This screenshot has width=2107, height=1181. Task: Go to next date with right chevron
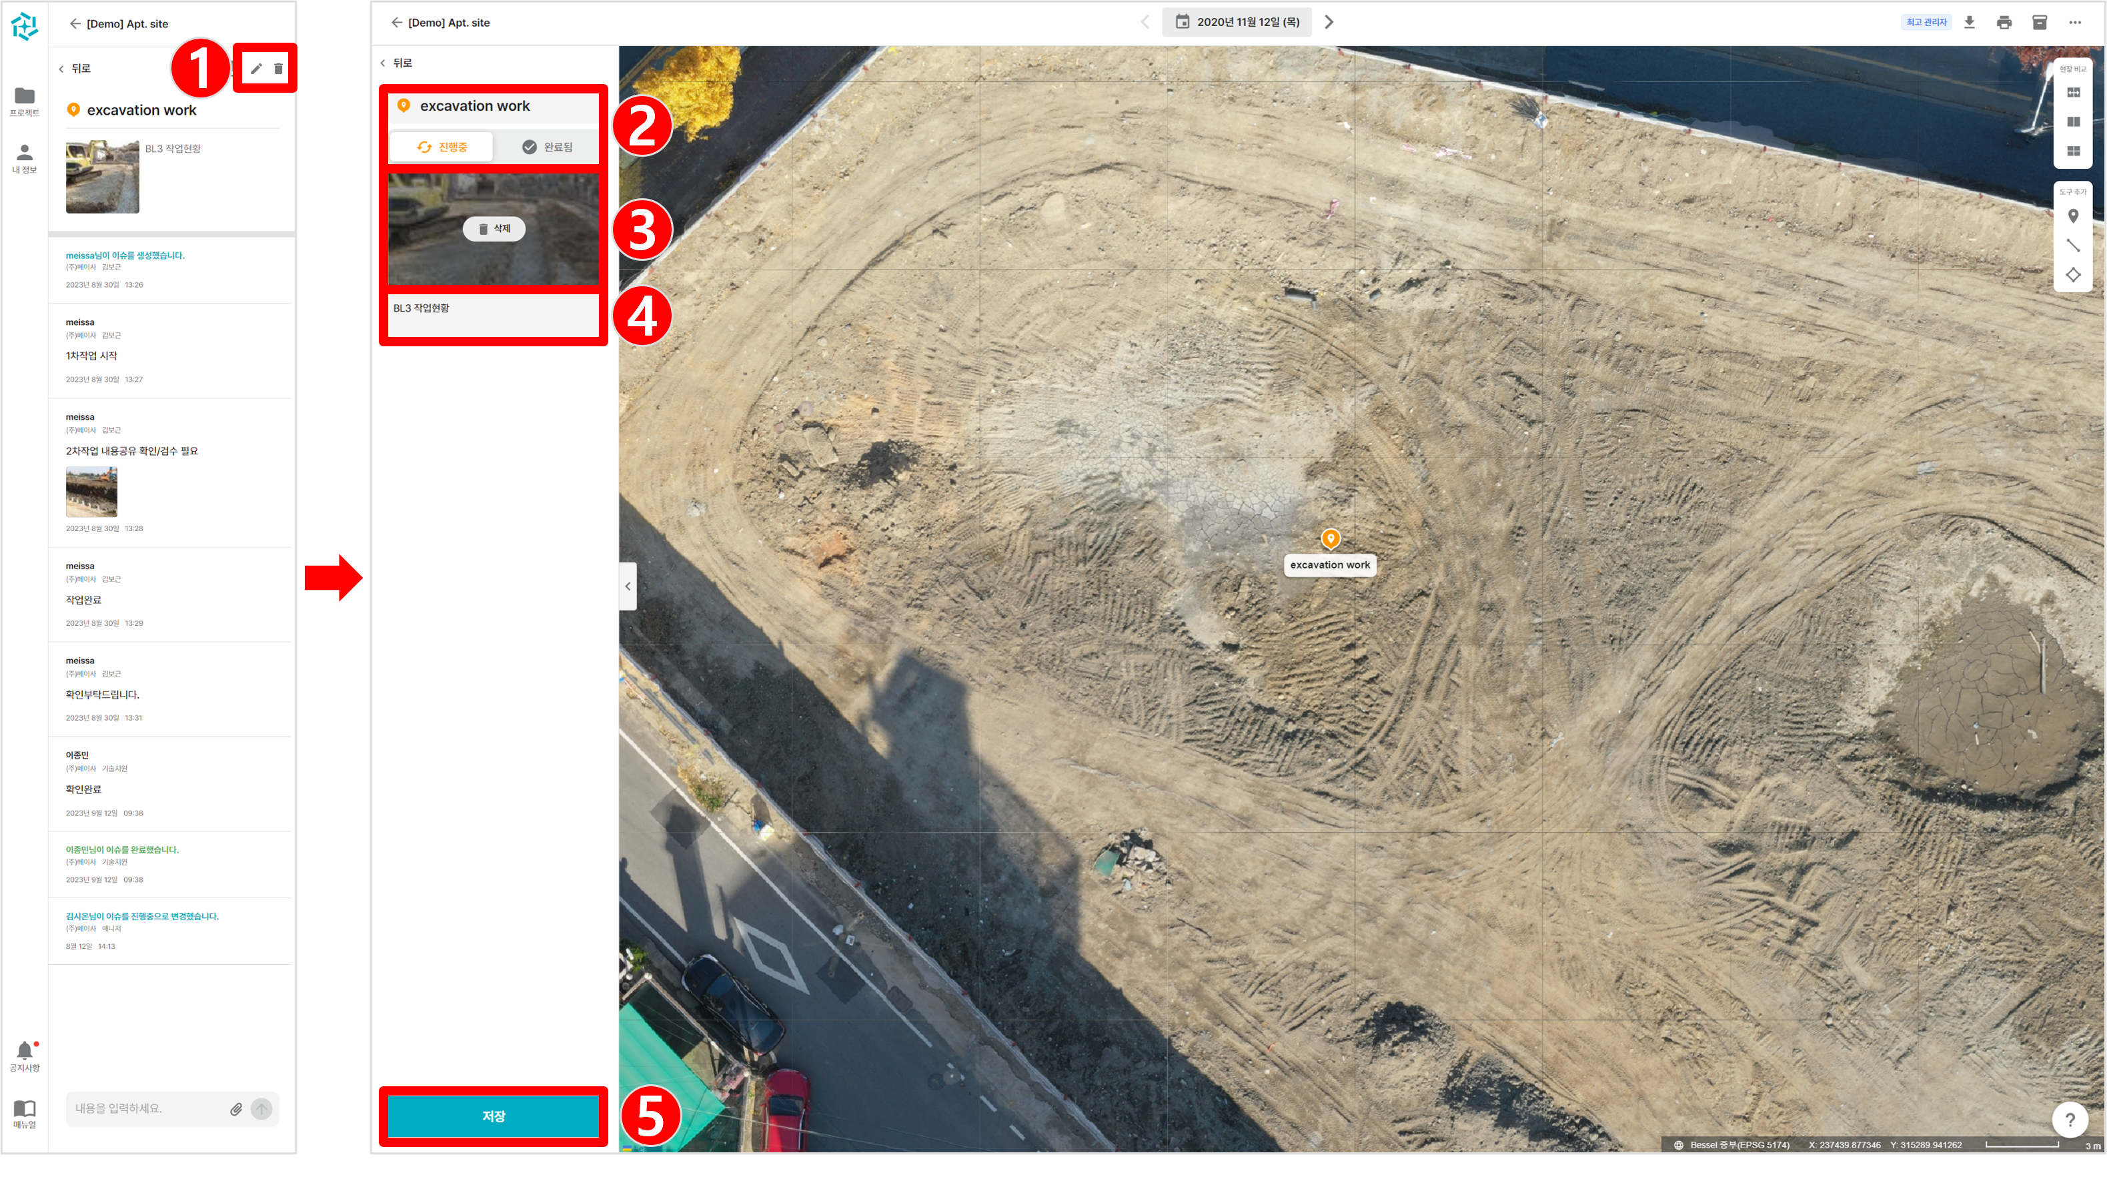[x=1329, y=22]
